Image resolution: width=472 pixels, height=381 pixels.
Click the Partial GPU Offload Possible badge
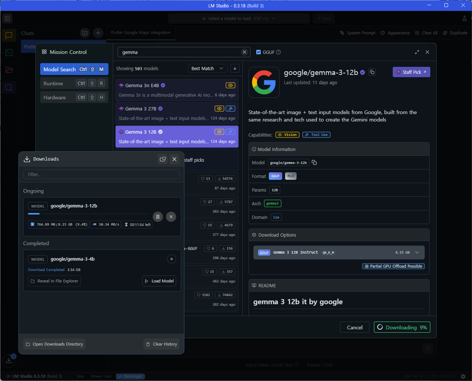coord(393,266)
